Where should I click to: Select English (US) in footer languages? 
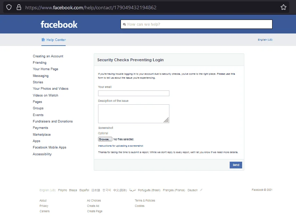(47, 190)
